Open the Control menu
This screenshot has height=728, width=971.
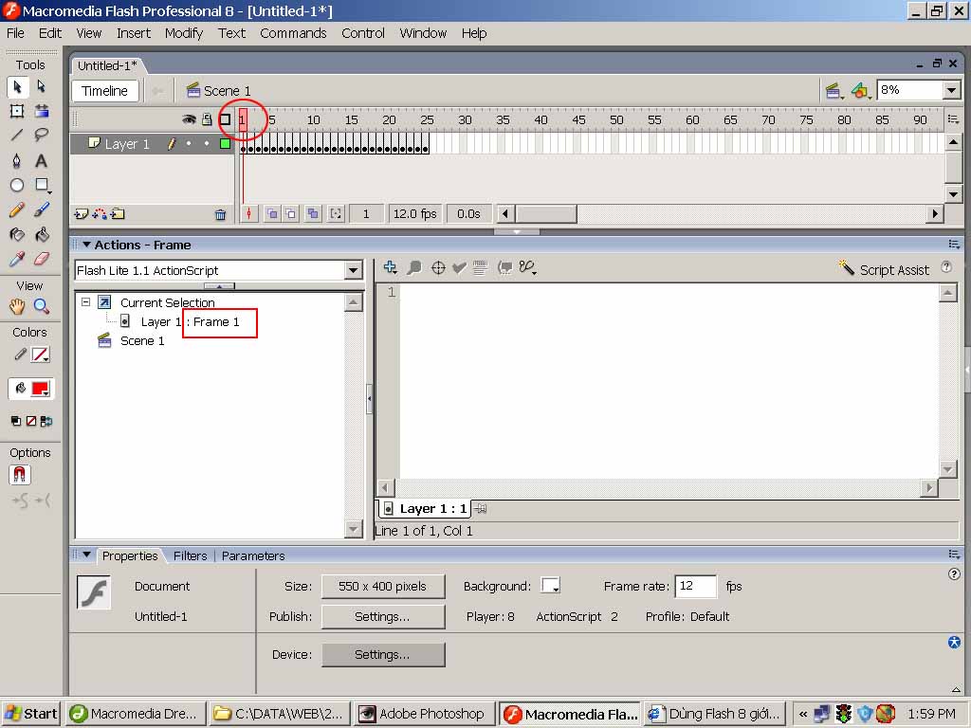(363, 33)
